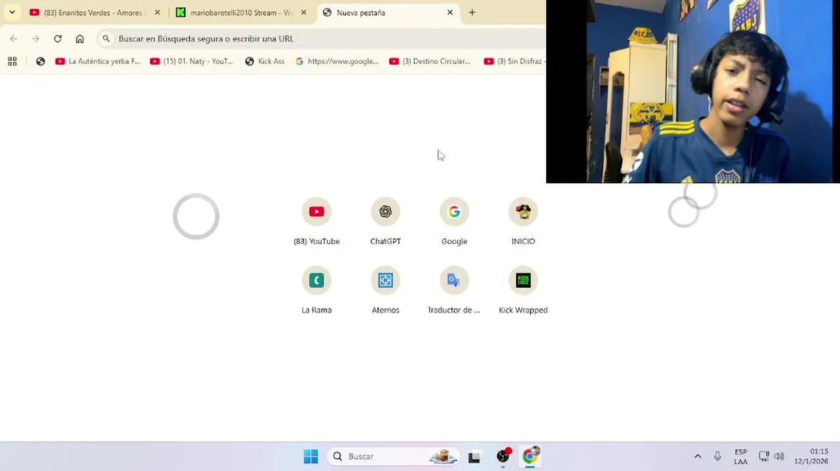Open the clock showing 01:15
The image size is (840, 471).
click(x=811, y=457)
